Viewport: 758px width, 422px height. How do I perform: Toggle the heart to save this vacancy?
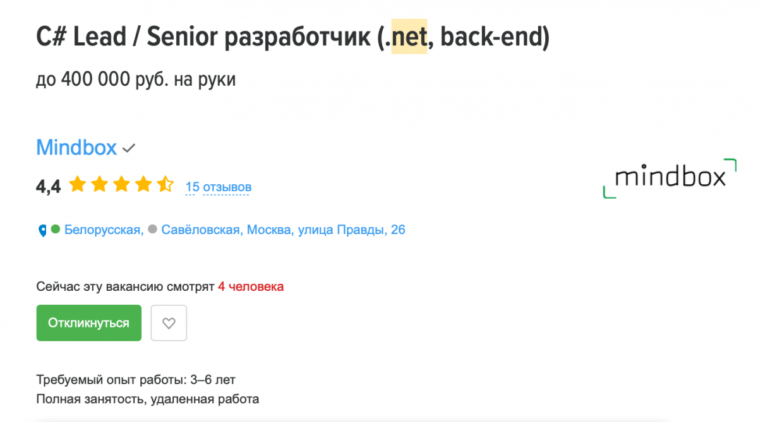point(169,323)
